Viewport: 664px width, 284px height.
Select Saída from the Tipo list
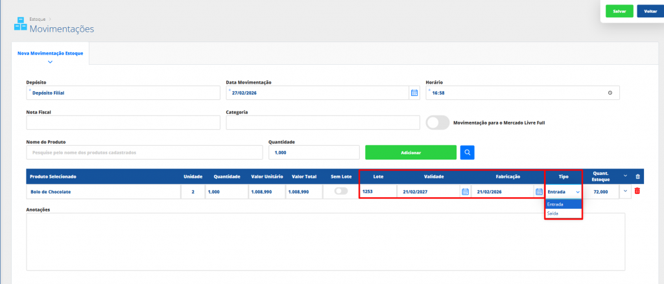[x=553, y=213]
